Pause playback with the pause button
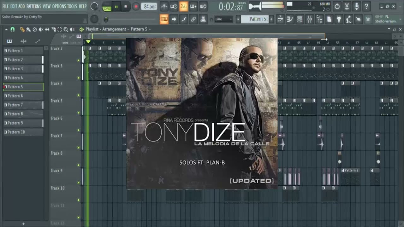The height and width of the screenshot is (227, 404). pos(116,7)
